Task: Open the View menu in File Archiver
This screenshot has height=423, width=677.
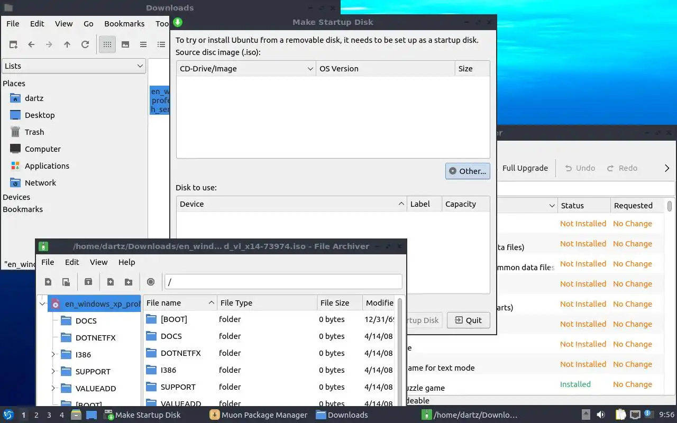Action: click(x=98, y=262)
